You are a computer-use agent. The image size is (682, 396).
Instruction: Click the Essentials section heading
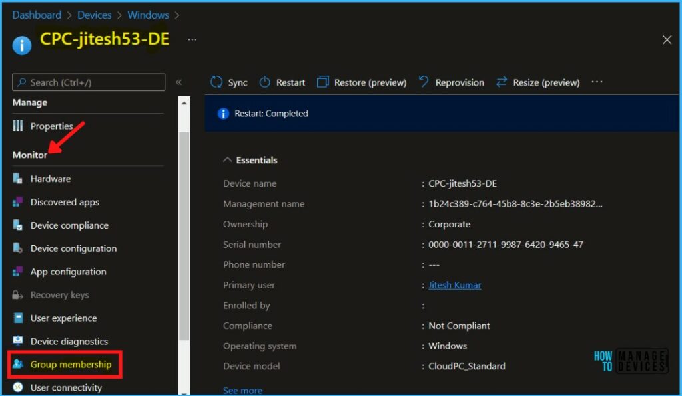256,160
